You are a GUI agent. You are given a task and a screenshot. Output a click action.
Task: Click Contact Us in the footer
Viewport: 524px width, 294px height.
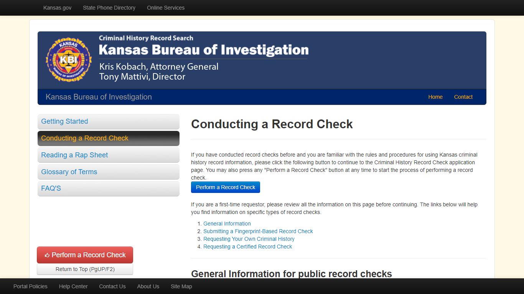(x=112, y=286)
